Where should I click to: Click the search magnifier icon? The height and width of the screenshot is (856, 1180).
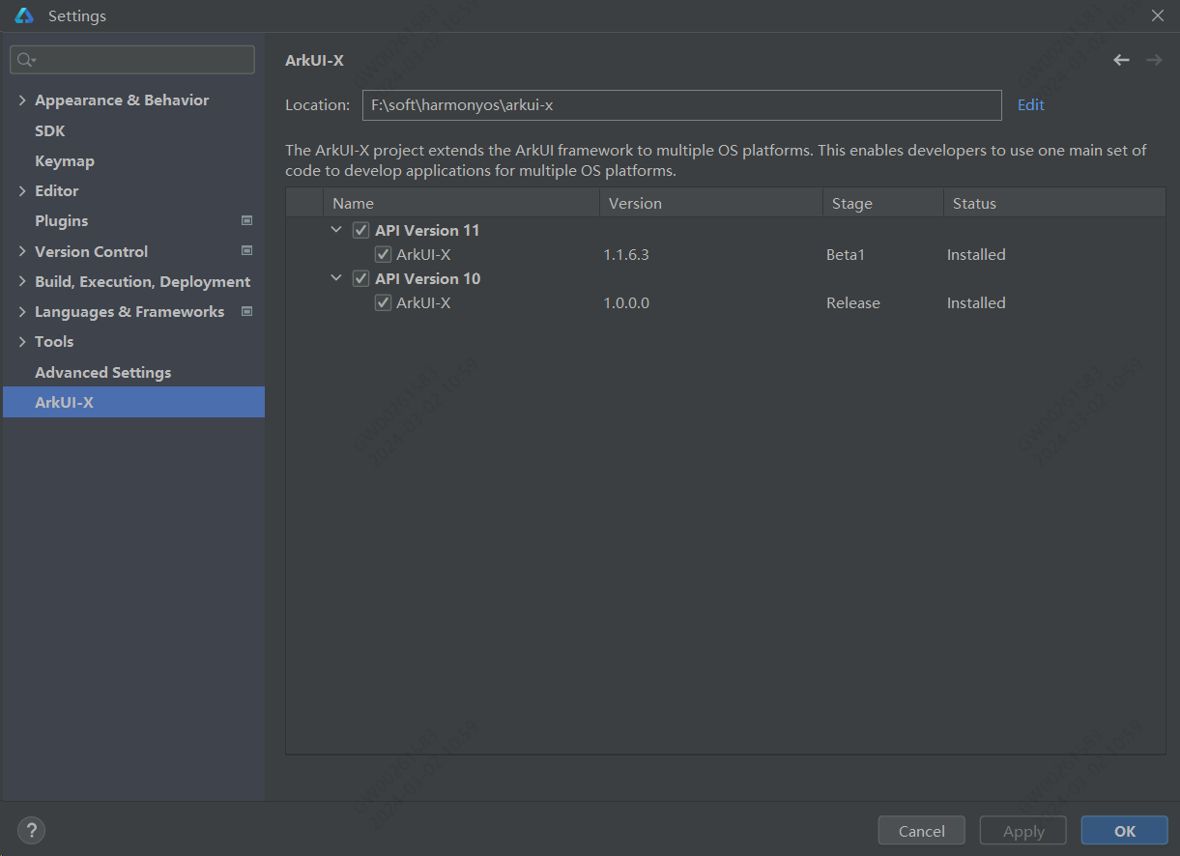26,60
